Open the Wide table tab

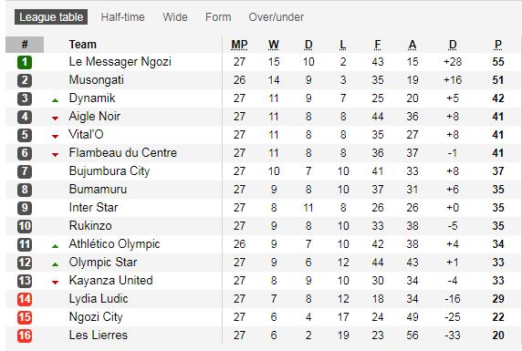[175, 17]
